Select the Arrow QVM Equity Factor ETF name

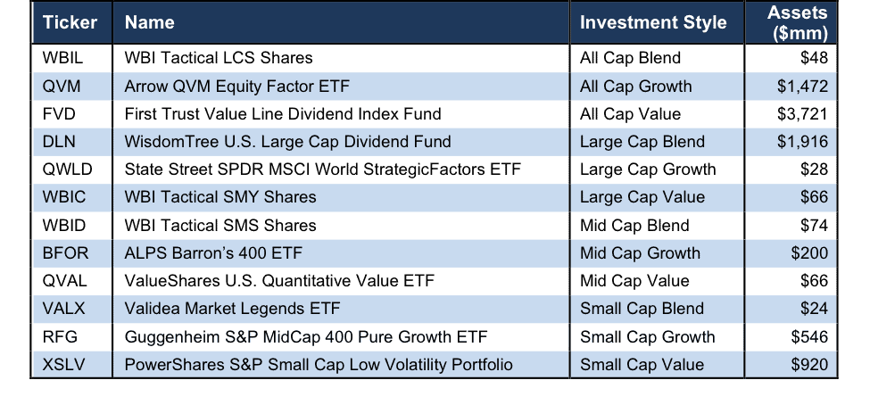pos(237,86)
